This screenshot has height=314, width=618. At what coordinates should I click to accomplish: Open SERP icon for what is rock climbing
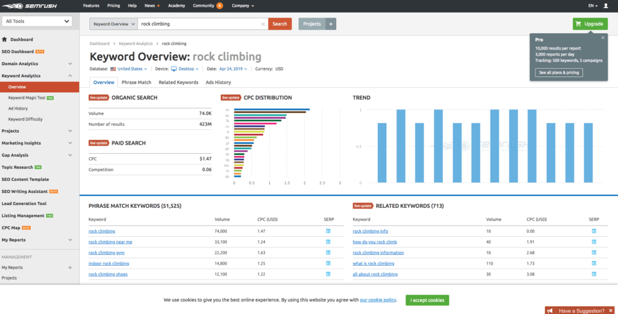(x=594, y=263)
